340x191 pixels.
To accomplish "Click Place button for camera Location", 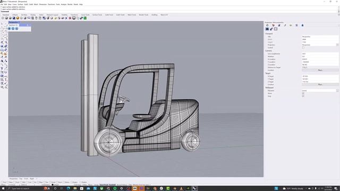I will tap(320, 70).
